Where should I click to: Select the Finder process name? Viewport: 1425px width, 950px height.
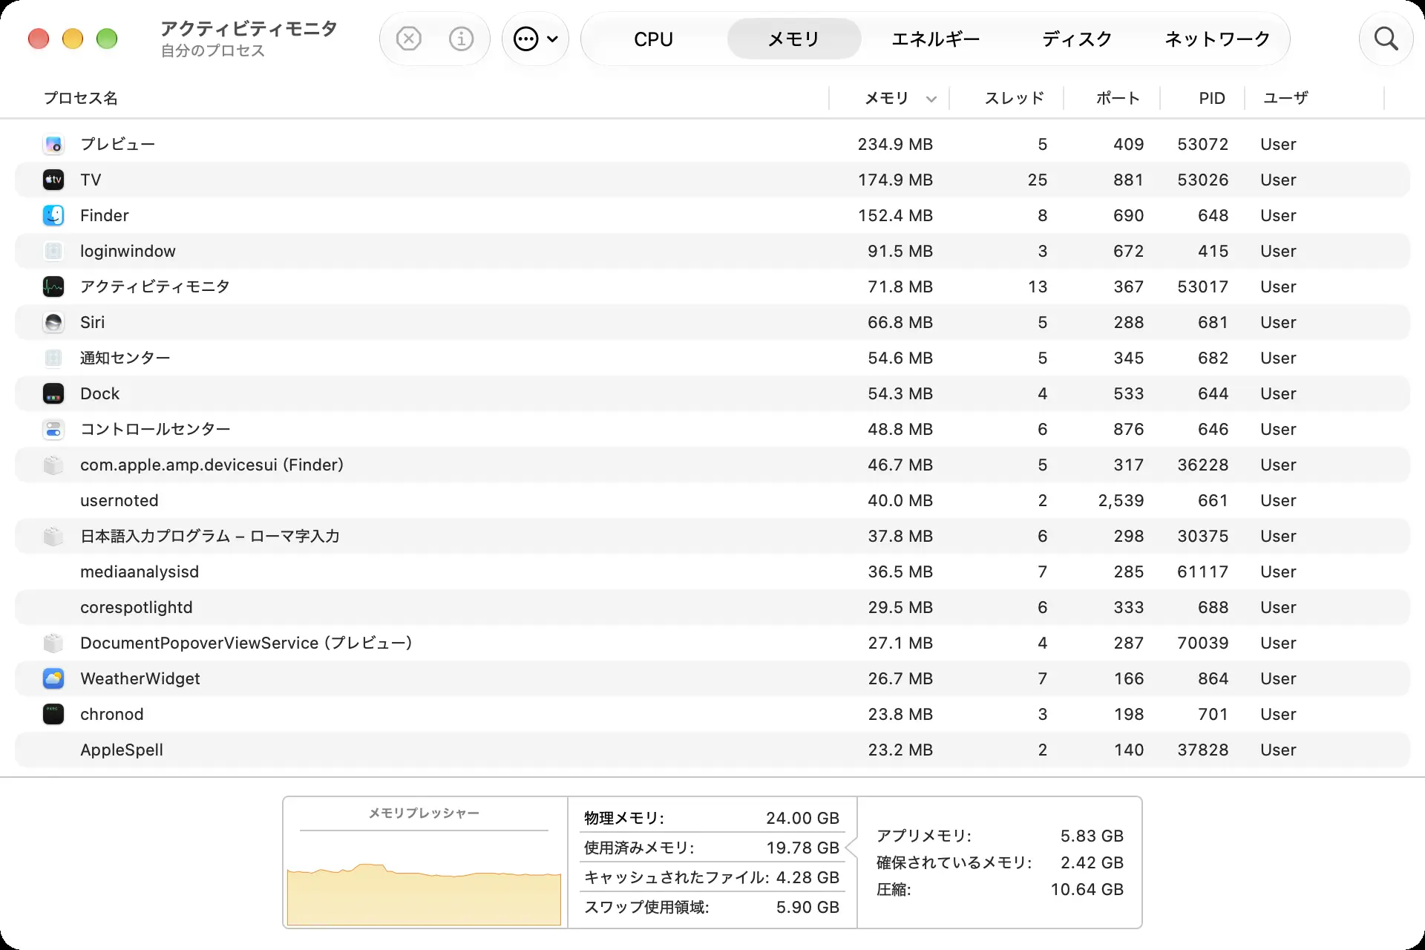[x=105, y=215]
